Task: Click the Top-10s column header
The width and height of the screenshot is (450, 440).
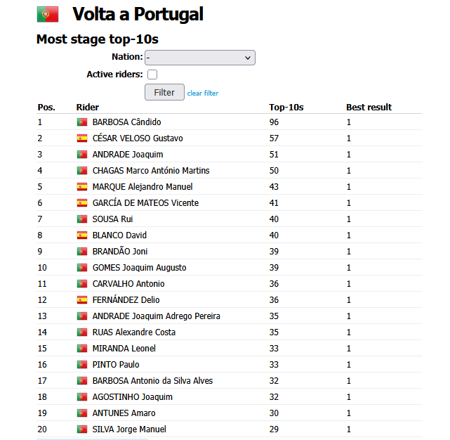Action: [x=286, y=108]
